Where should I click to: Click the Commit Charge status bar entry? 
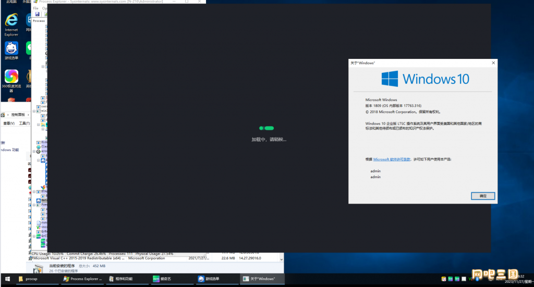[x=86, y=254]
